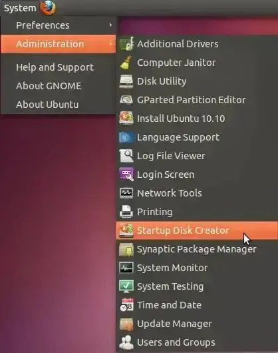This screenshot has height=353, width=278.
Task: Click the Printing printer icon
Action: [126, 212]
